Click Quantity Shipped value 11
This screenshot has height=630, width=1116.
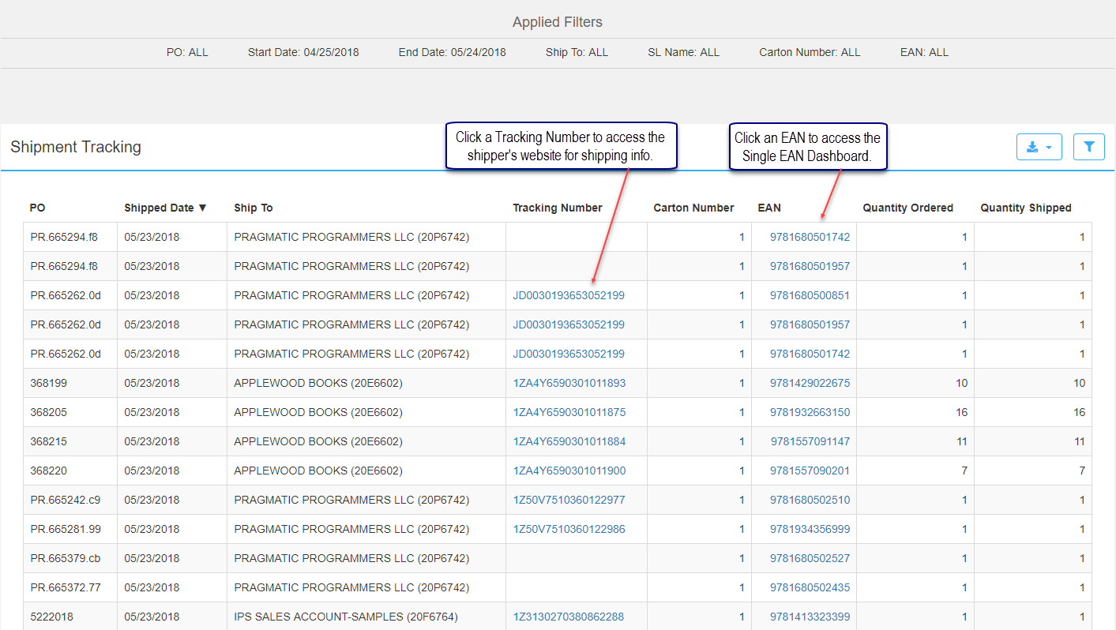tap(1079, 441)
